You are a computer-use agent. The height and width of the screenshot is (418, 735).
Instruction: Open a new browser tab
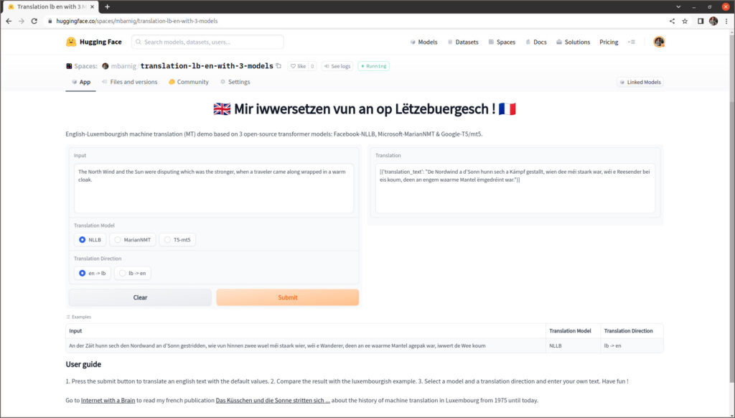[x=107, y=6]
